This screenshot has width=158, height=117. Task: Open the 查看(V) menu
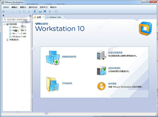pyautogui.click(x=23, y=7)
